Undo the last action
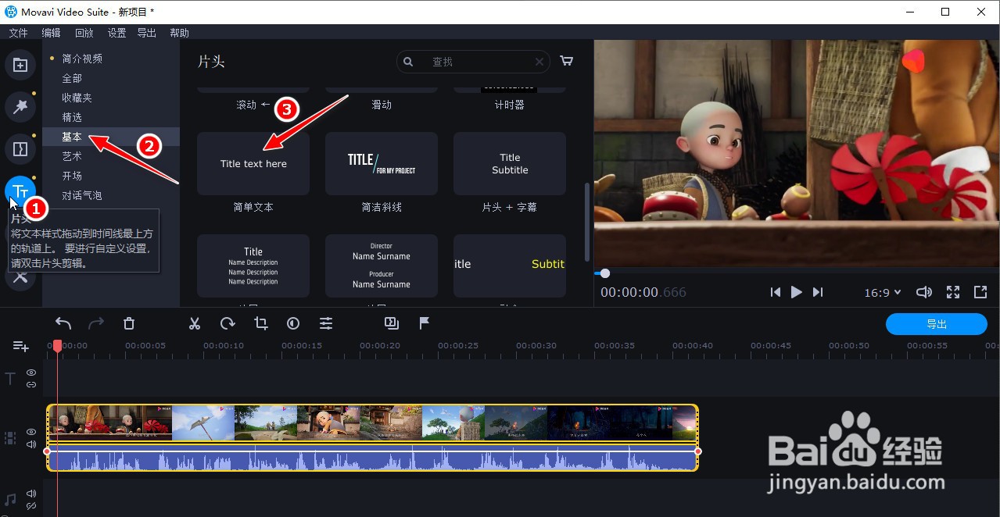Image resolution: width=1000 pixels, height=517 pixels. point(63,323)
